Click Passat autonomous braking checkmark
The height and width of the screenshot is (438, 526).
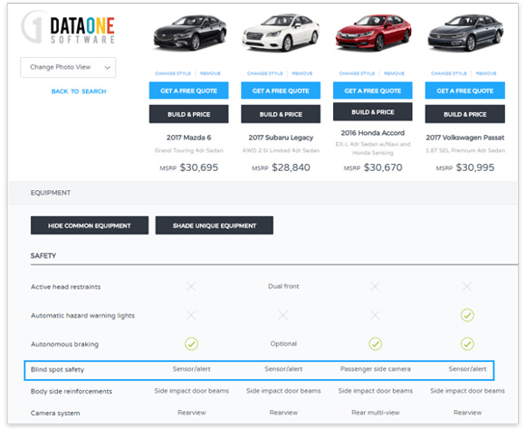click(467, 344)
